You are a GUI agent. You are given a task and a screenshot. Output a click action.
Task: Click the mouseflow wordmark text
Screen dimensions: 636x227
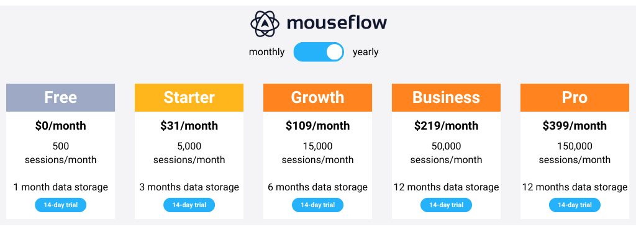click(337, 23)
